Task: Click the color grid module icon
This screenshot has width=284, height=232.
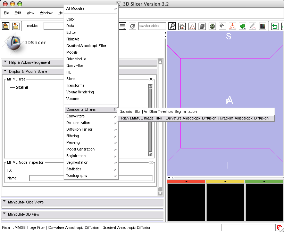Action: coord(263,26)
